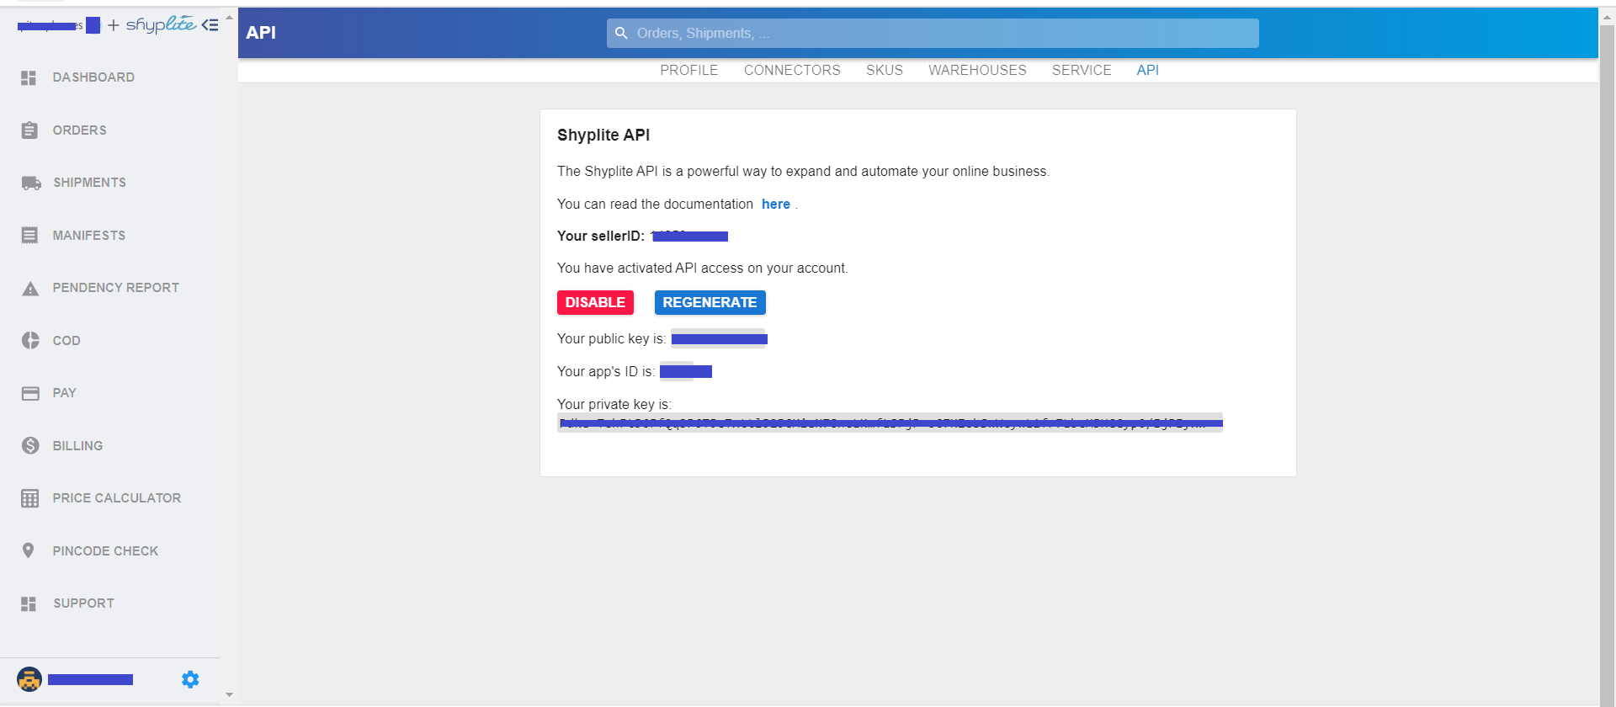Open the Dashboard icon in sidebar
1616x707 pixels.
(x=29, y=77)
